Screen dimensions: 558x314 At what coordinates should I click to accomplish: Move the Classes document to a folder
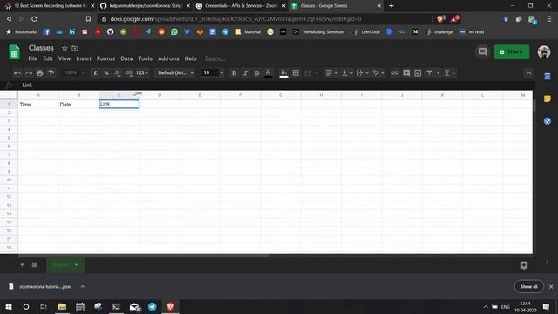pyautogui.click(x=75, y=48)
